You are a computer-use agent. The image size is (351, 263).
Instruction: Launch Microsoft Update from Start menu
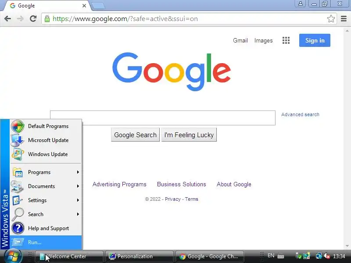46,140
